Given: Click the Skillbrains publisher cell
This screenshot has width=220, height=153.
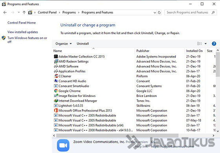Looking at the screenshot, I should pos(143,106).
